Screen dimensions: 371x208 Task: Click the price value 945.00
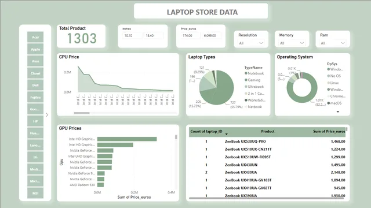click(x=339, y=188)
